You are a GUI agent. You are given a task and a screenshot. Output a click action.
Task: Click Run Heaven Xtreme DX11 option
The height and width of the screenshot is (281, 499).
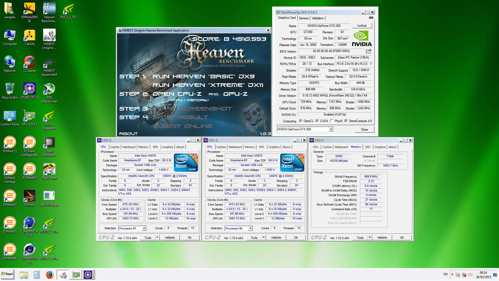click(x=208, y=85)
